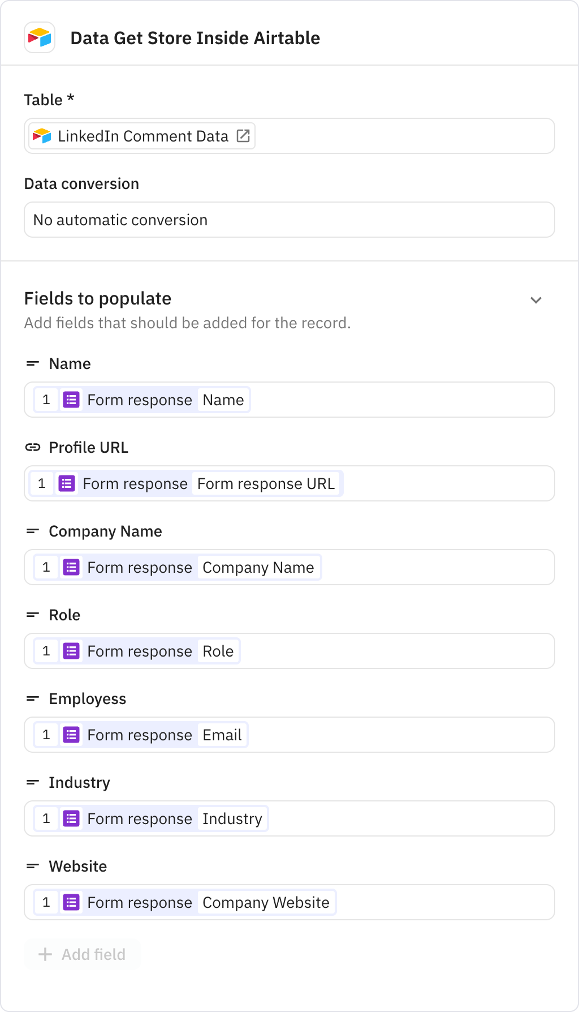This screenshot has width=579, height=1012.
Task: Click the text-type icon beside Name label
Action: (33, 363)
